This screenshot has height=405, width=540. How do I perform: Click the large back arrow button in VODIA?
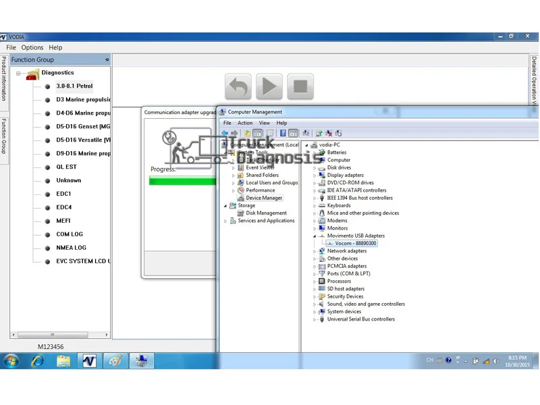coord(238,86)
